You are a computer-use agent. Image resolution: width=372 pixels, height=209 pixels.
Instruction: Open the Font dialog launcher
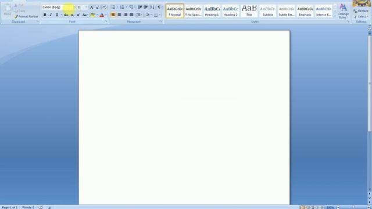tap(106, 21)
